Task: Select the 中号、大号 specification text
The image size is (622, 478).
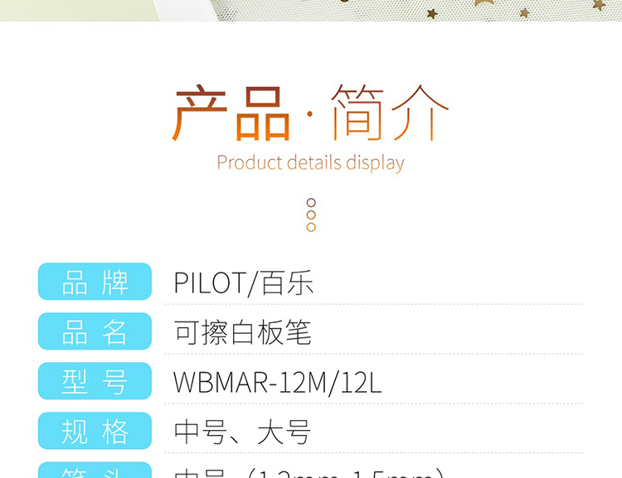Action: tap(242, 432)
